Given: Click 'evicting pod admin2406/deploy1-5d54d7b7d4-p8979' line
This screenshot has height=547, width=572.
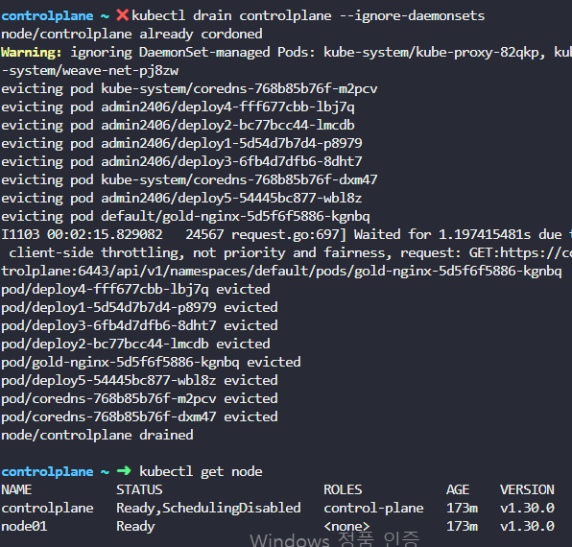Looking at the screenshot, I should click(x=181, y=144).
